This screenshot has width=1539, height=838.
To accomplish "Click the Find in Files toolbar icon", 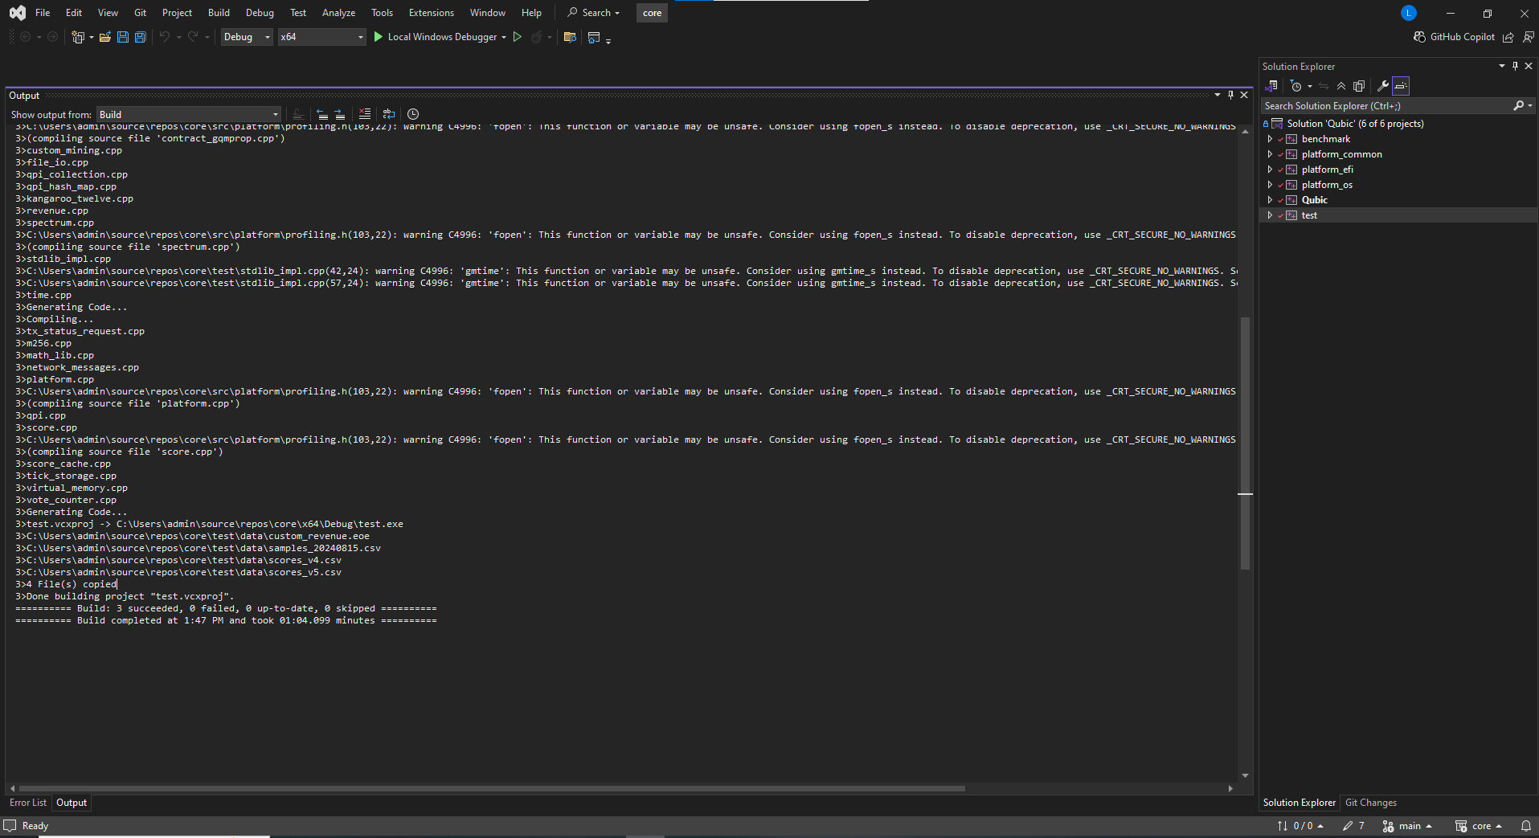I will point(570,37).
